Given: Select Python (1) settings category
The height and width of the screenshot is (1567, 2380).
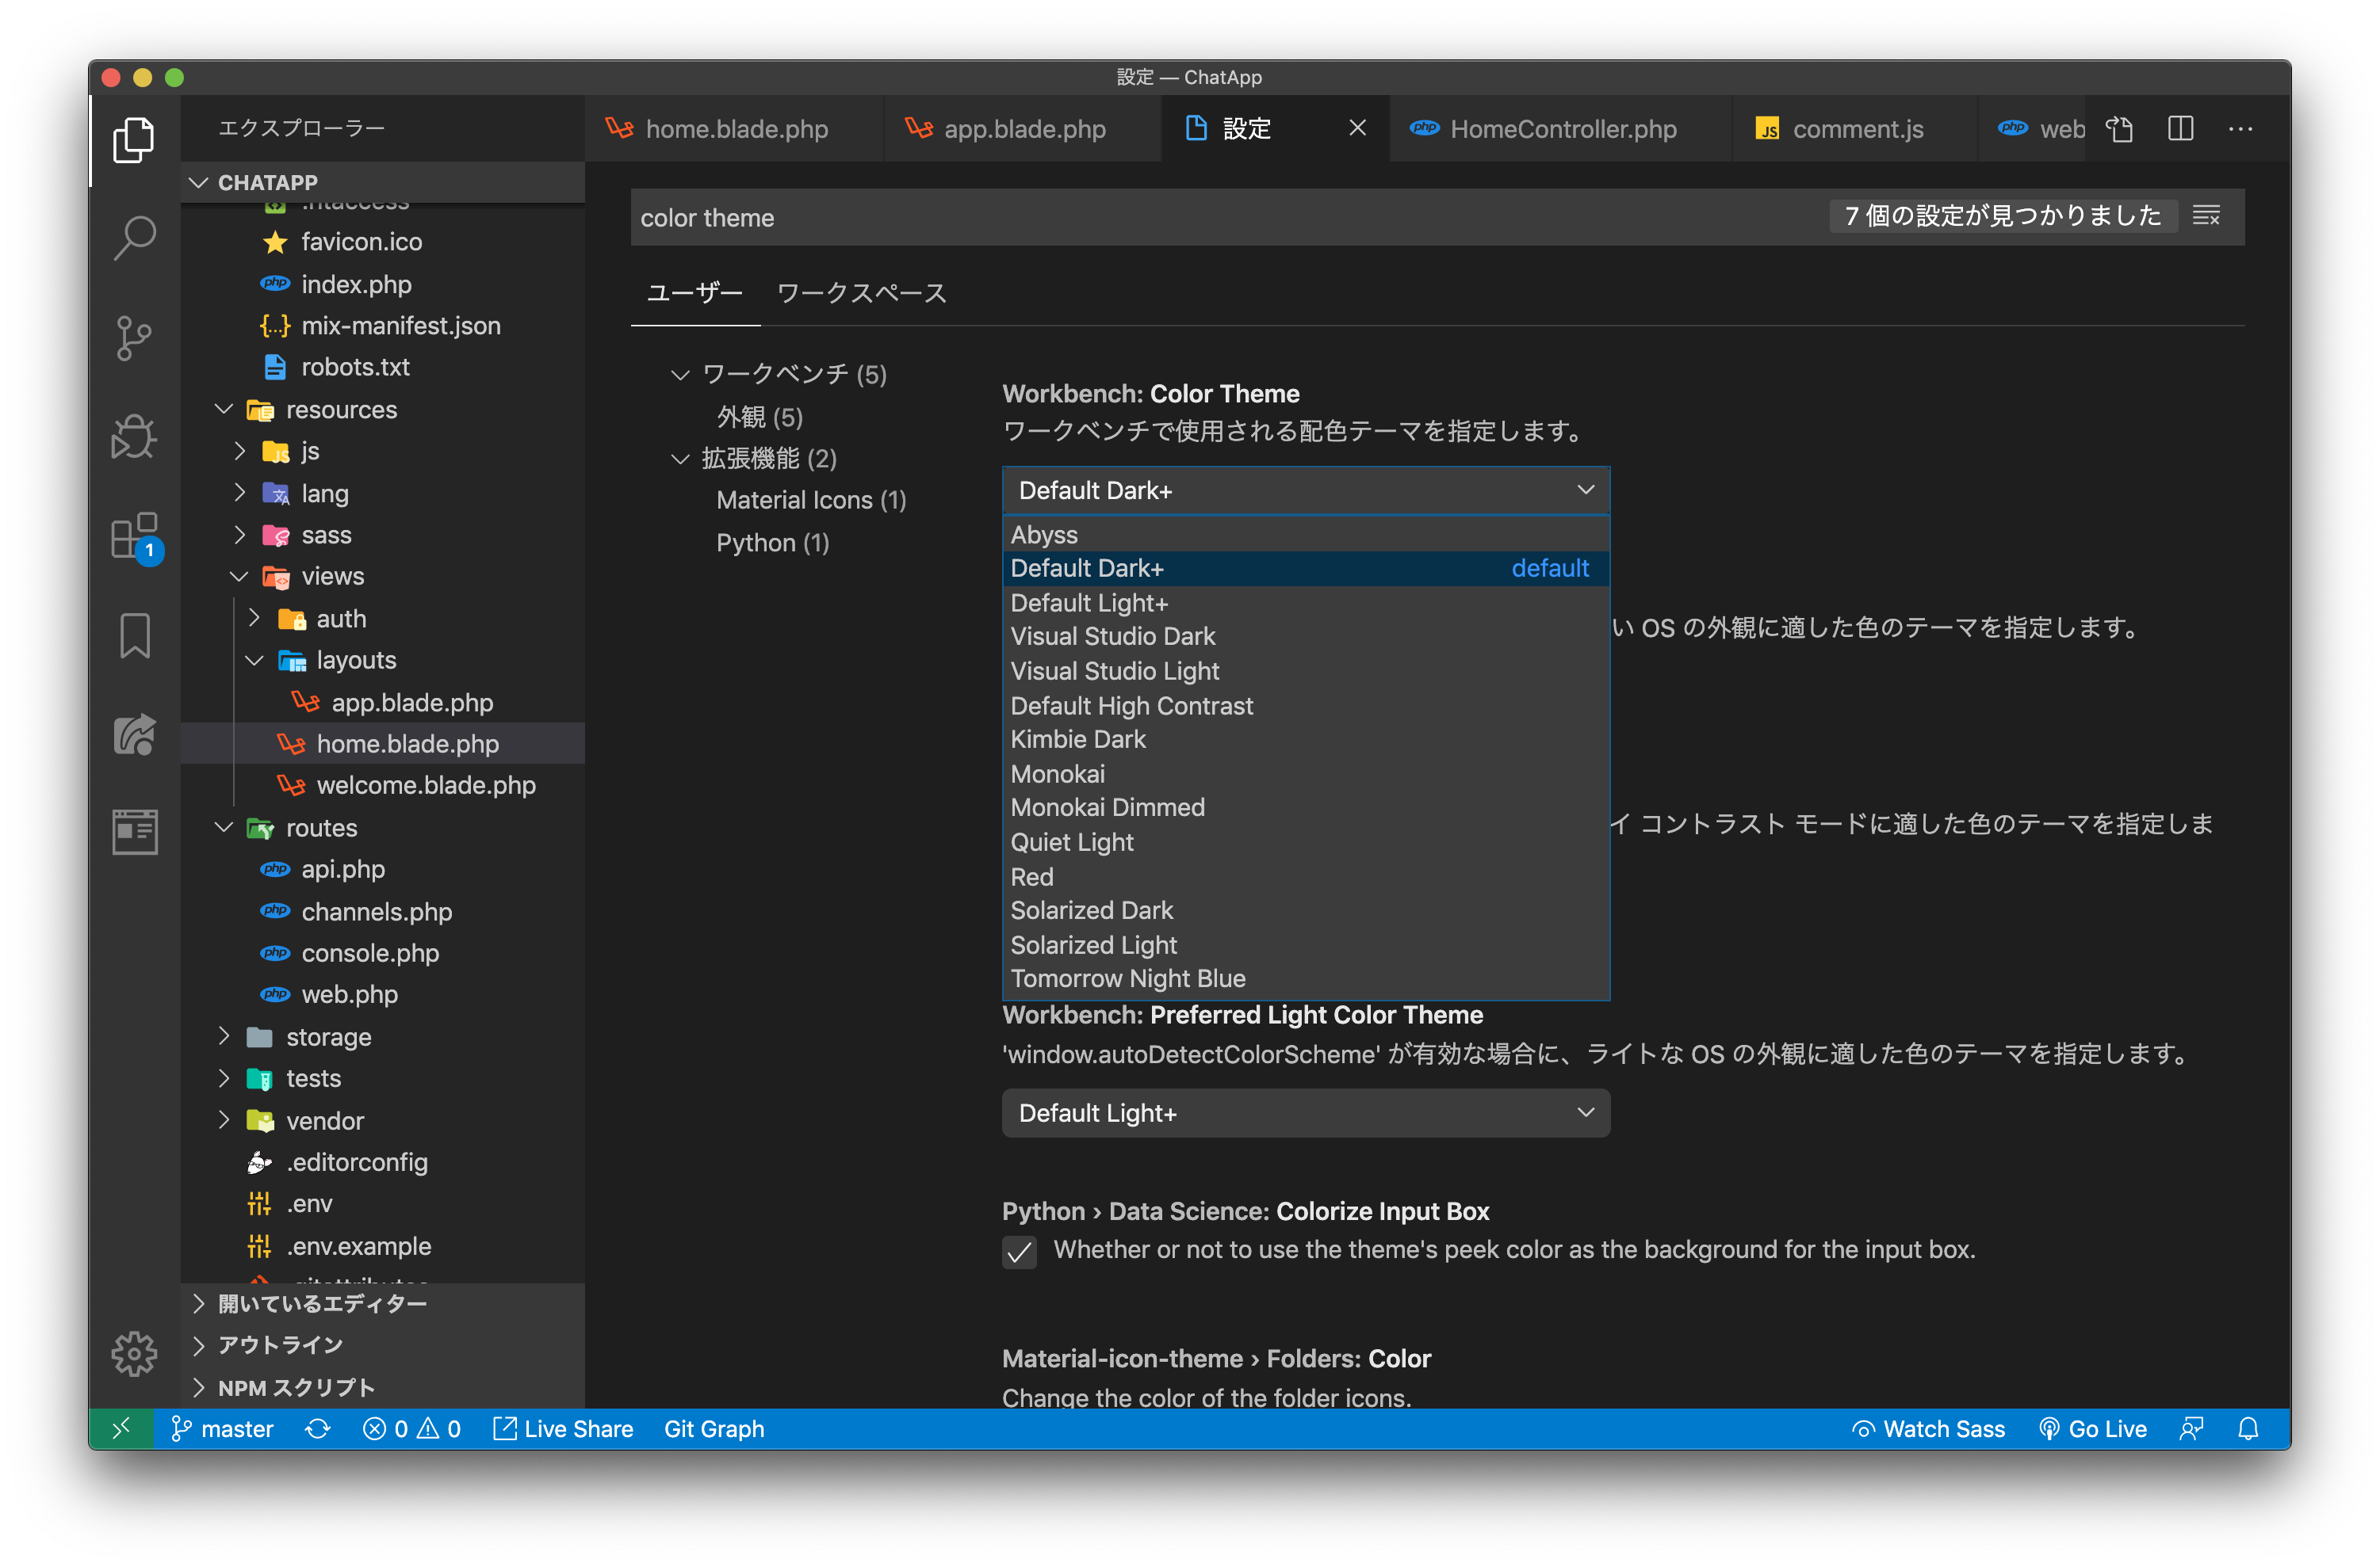Looking at the screenshot, I should 772,543.
